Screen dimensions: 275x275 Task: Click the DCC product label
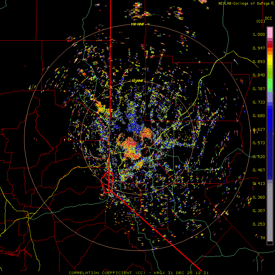(269, 18)
